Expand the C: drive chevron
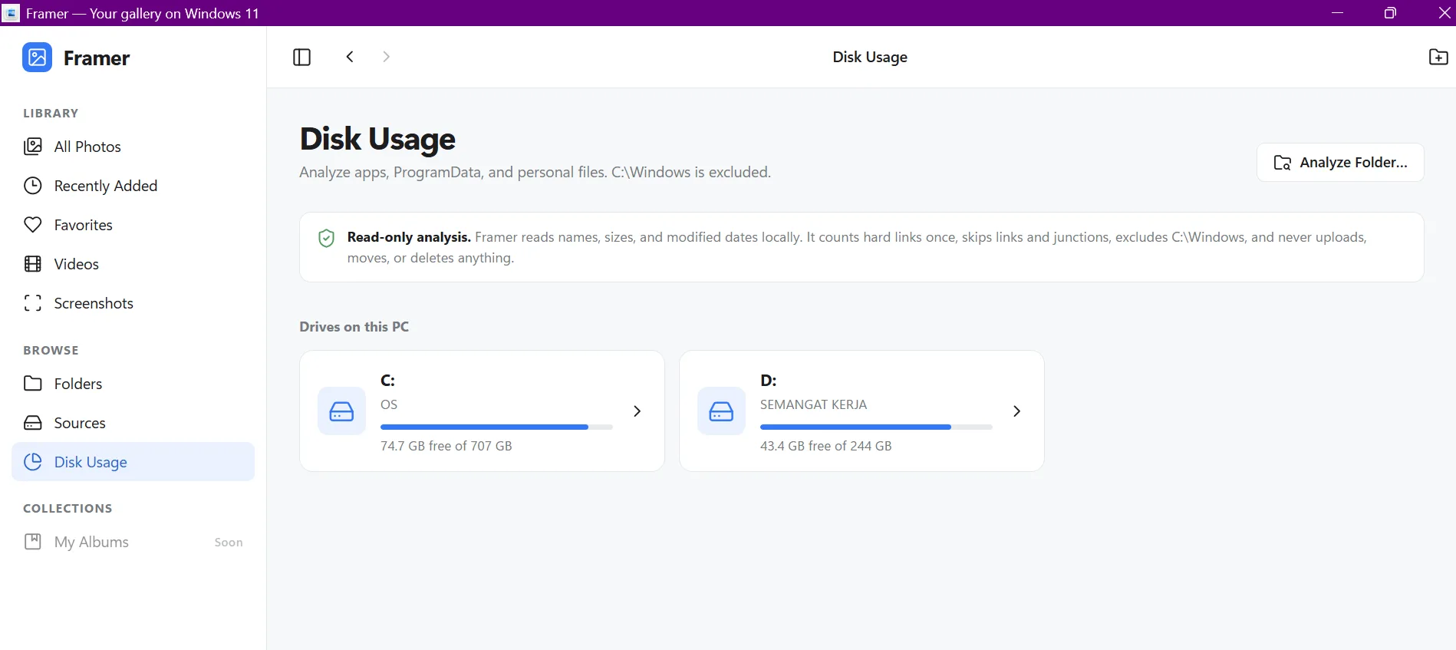 tap(637, 411)
